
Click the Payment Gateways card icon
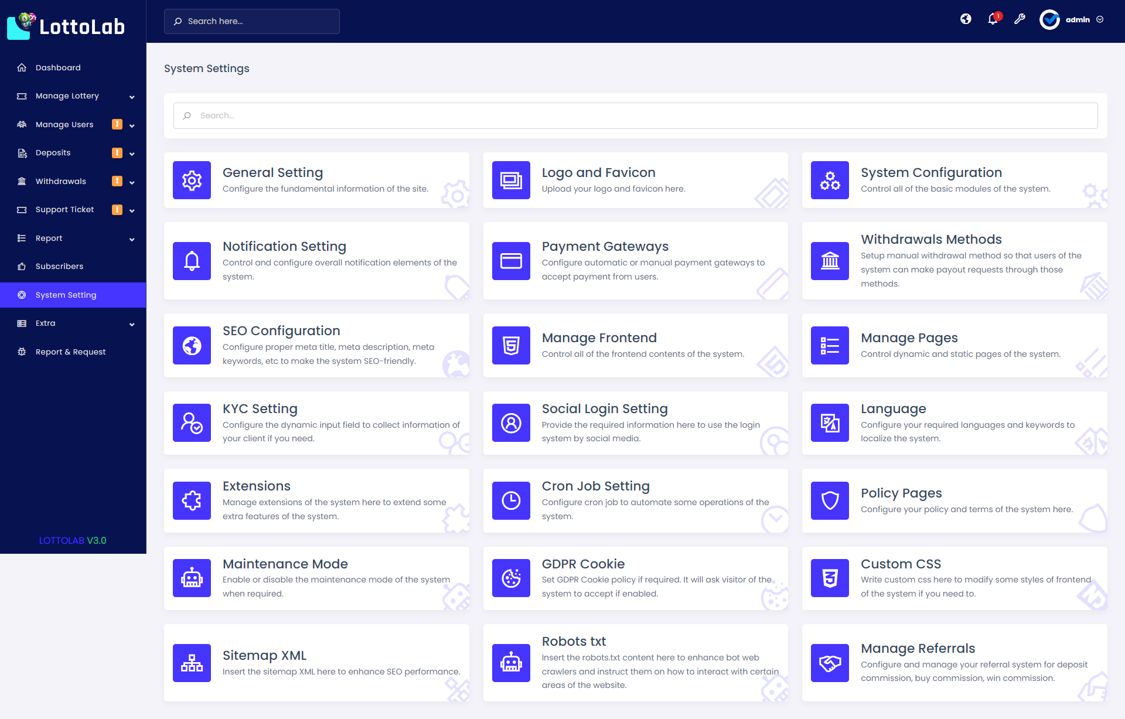click(x=510, y=261)
